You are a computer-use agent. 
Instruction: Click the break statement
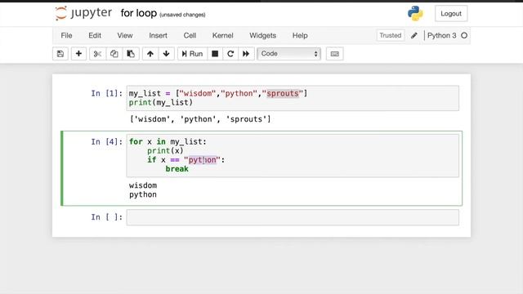(x=177, y=169)
